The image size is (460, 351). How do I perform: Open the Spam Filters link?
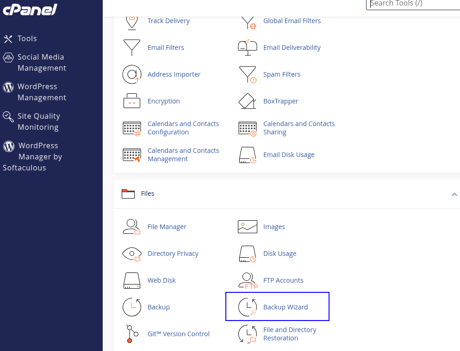[x=282, y=74]
